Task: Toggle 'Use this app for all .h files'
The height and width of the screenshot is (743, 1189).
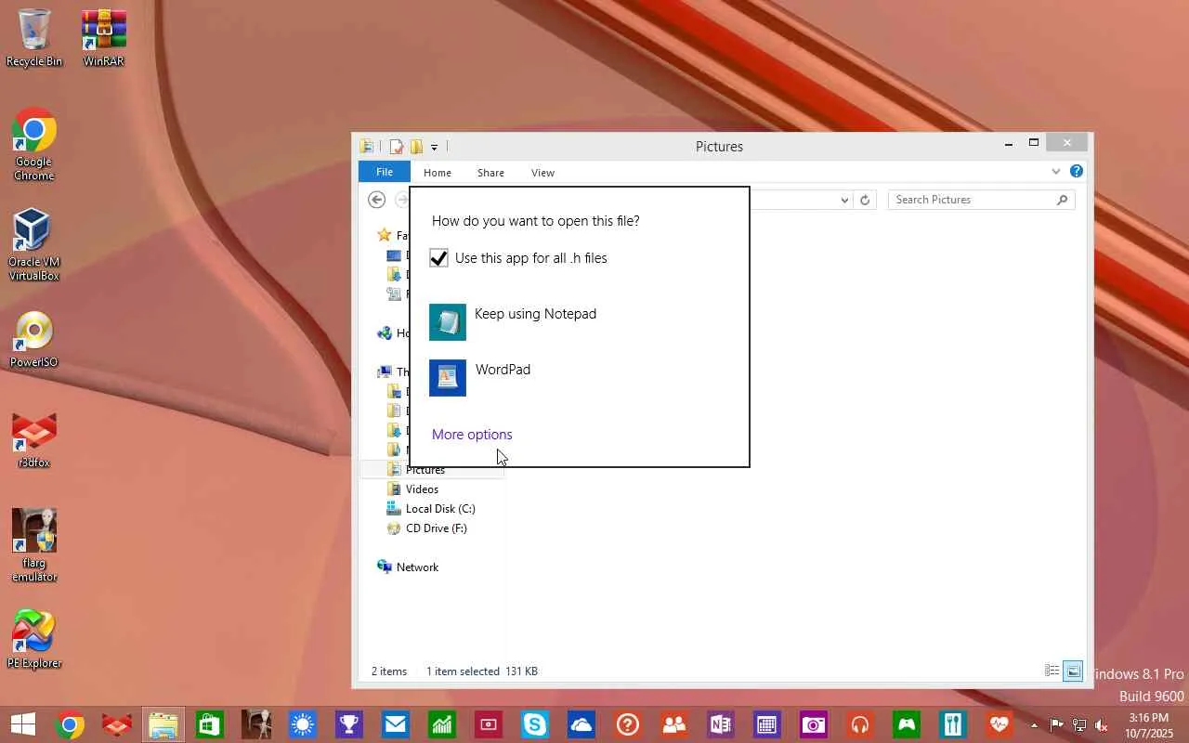Action: coord(439,258)
